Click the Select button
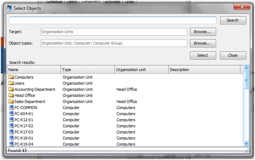The height and width of the screenshot is (160, 255). (x=203, y=55)
